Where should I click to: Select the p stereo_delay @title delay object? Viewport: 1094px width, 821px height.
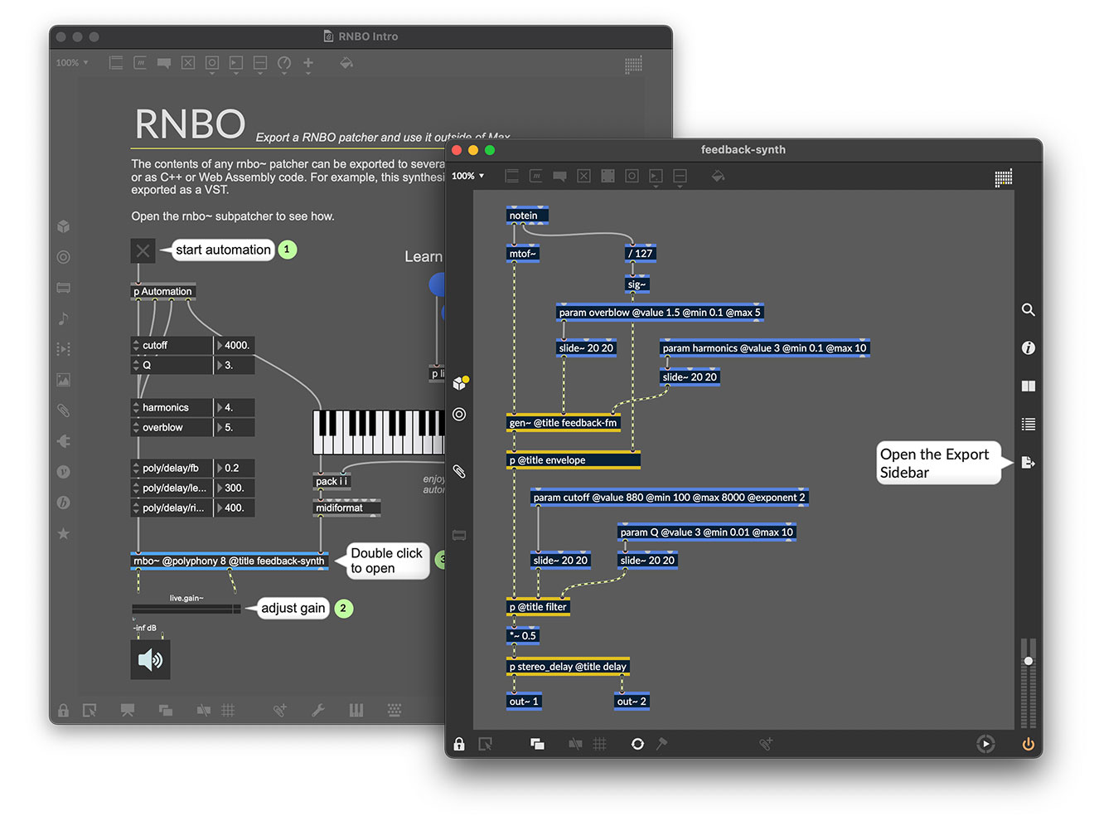click(x=568, y=666)
